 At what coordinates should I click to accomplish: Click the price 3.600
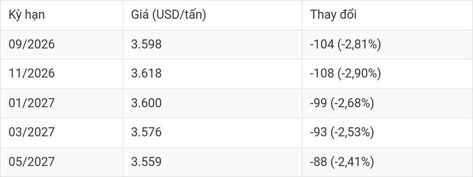146,103
